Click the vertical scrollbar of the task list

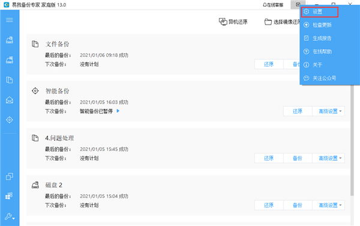352,140
